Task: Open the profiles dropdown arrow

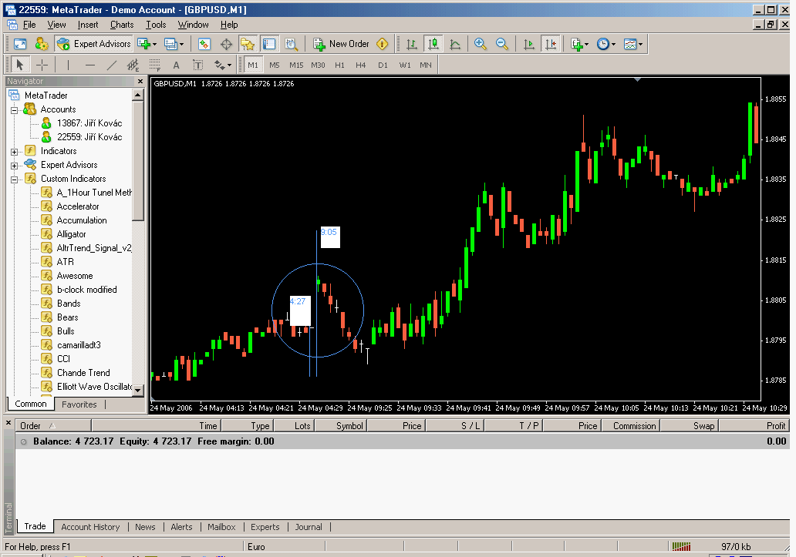Action: 181,44
